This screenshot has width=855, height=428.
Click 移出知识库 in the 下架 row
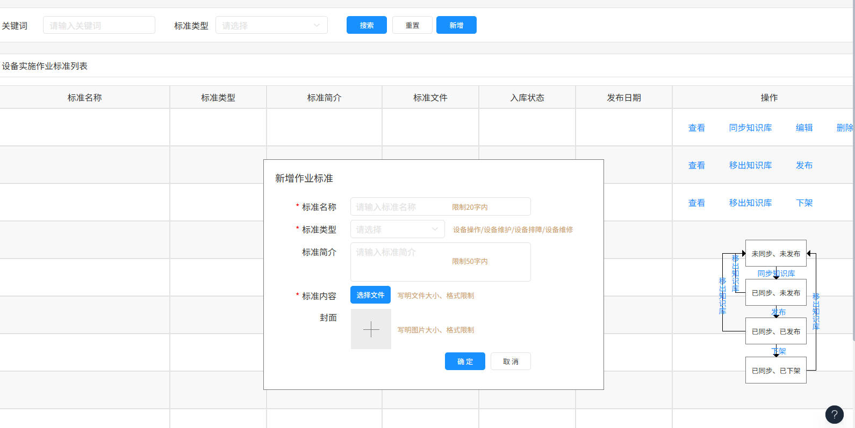[x=750, y=203]
